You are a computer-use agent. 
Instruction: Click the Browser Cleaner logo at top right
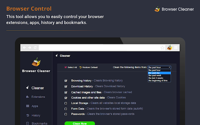174,9
